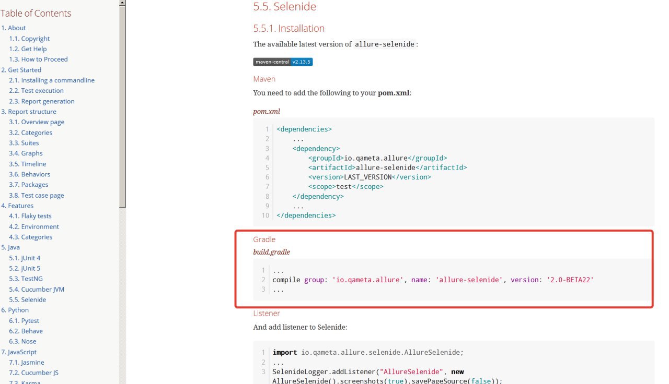Open '3. Report structure' chapter
Viewport: 669px width, 384px height.
pyautogui.click(x=29, y=112)
